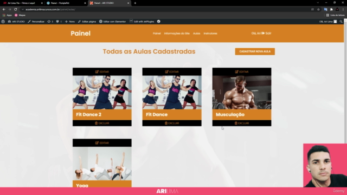The width and height of the screenshot is (347, 195).
Task: Open the comments bubble in admin bar
Action: coord(59,22)
